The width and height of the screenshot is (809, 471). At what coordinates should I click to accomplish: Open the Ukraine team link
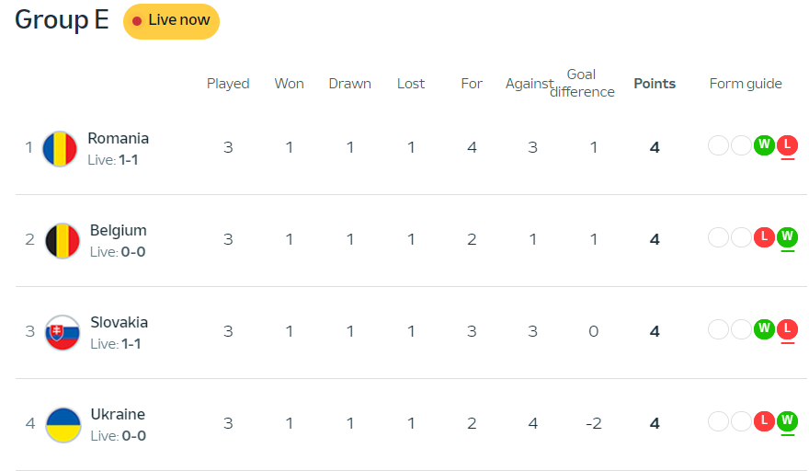pyautogui.click(x=118, y=414)
